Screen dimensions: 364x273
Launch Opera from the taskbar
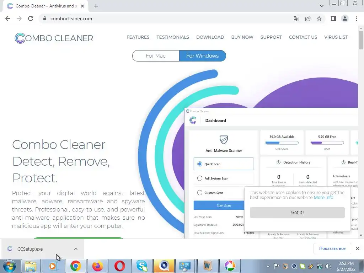coord(119,266)
